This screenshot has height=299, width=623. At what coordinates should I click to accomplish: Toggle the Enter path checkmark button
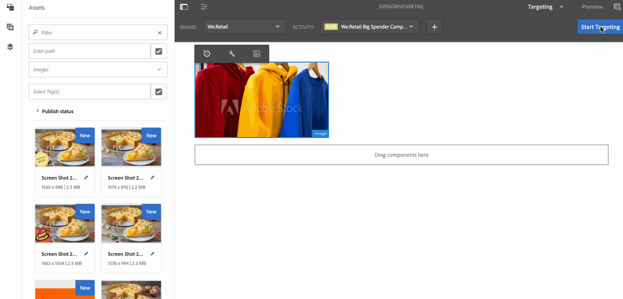tap(159, 51)
